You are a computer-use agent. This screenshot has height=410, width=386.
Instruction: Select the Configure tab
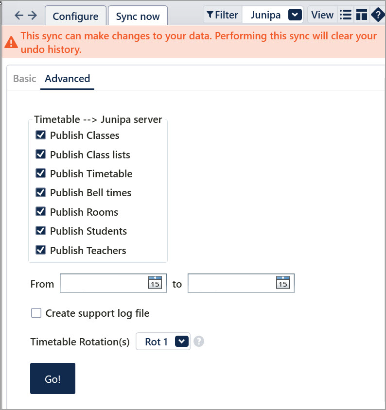click(75, 16)
